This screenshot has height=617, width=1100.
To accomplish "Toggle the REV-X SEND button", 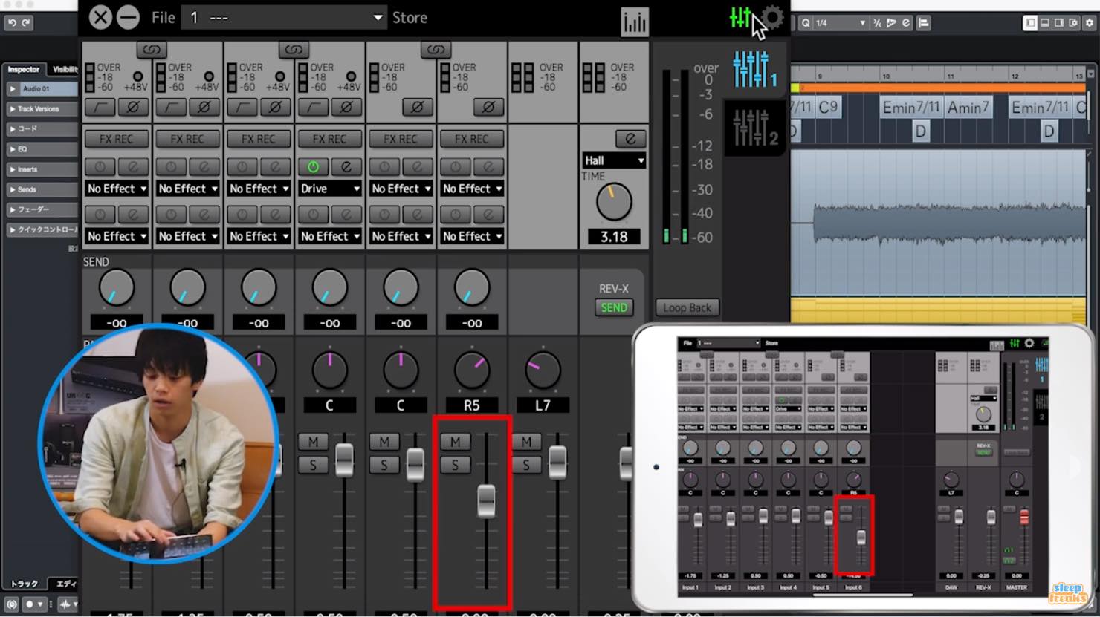I will [x=614, y=307].
